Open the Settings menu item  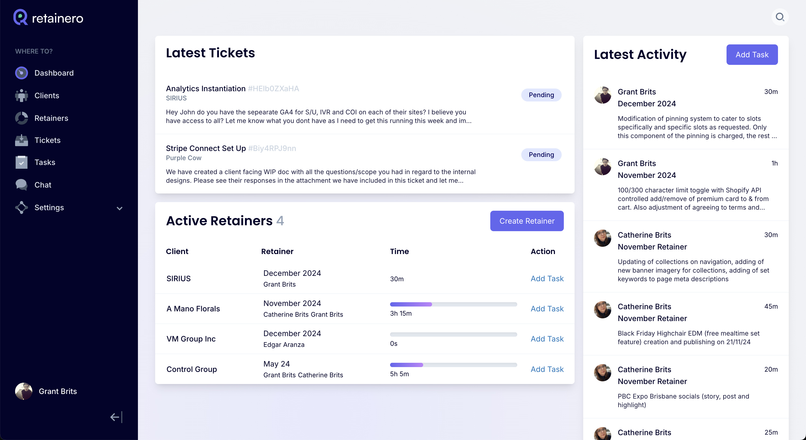click(x=49, y=207)
